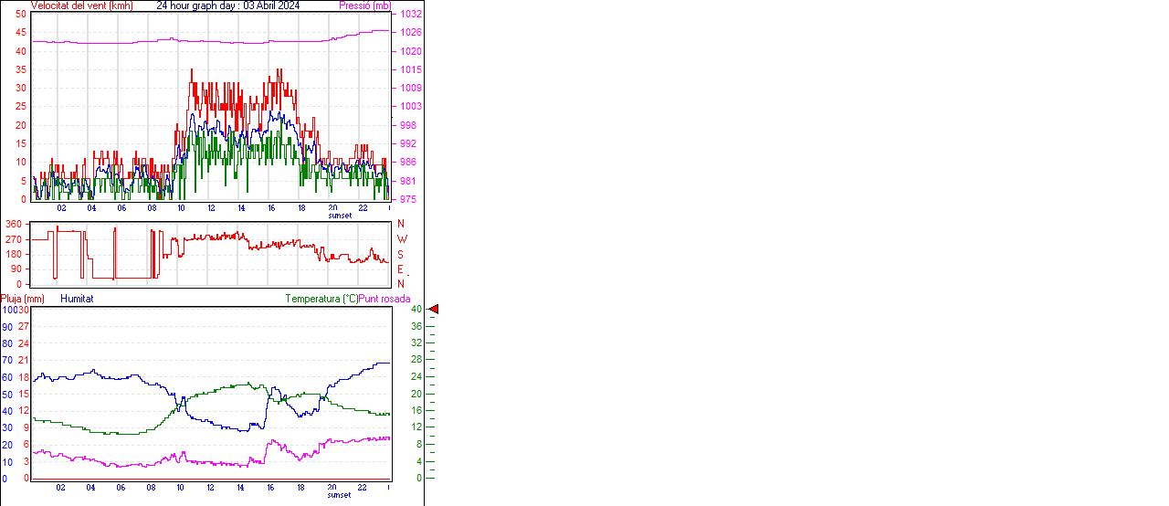
Task: Click the red triangle marker beside 40
Action: pyautogui.click(x=434, y=310)
